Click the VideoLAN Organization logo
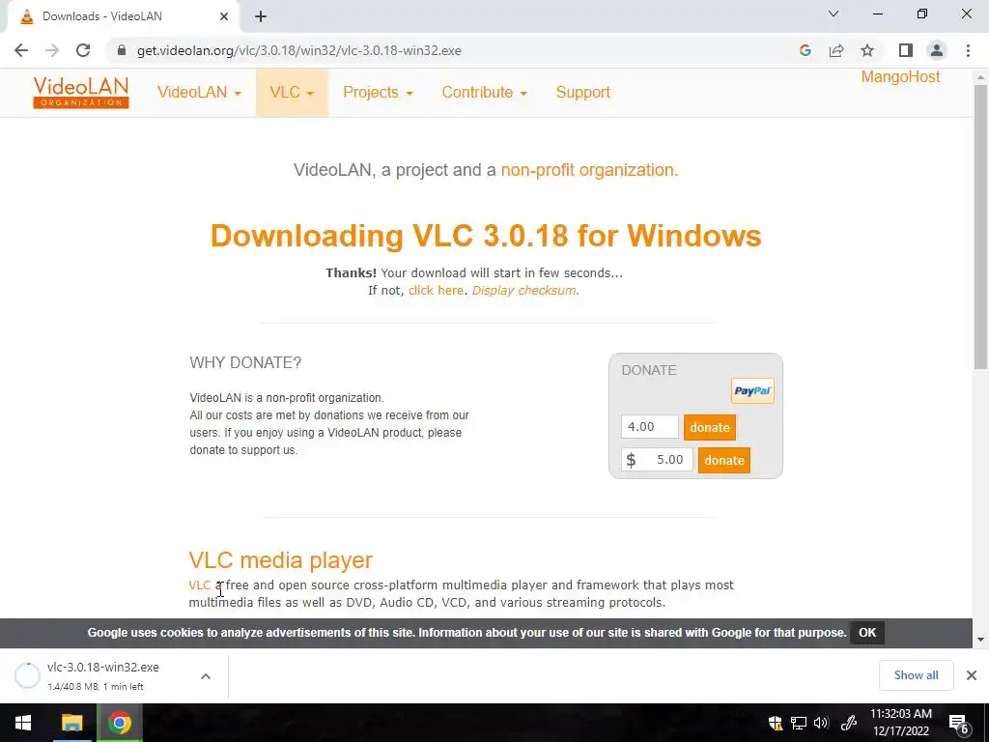 click(81, 92)
